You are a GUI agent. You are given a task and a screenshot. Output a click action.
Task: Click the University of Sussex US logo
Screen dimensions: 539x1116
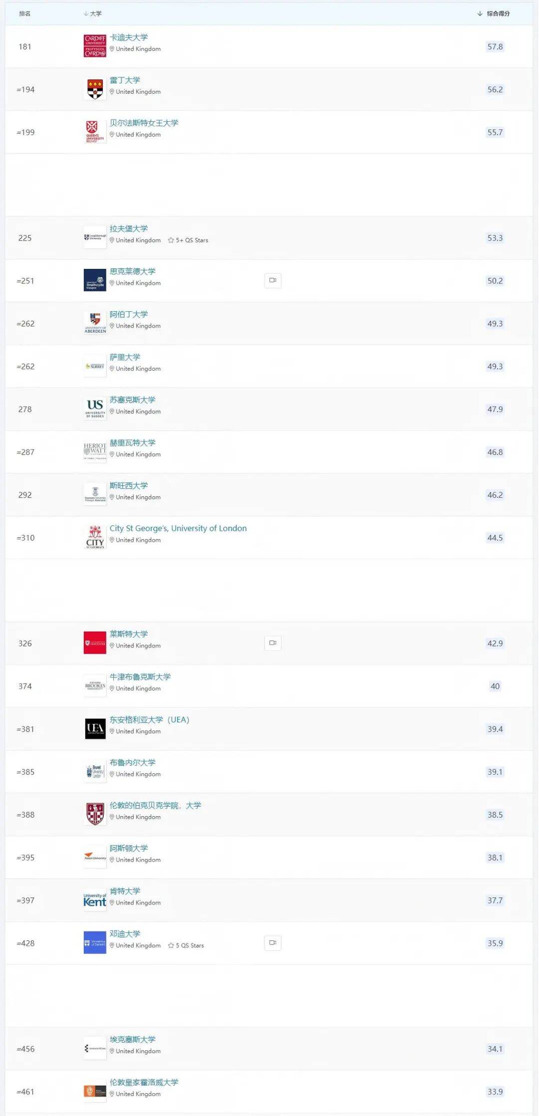[x=95, y=409]
